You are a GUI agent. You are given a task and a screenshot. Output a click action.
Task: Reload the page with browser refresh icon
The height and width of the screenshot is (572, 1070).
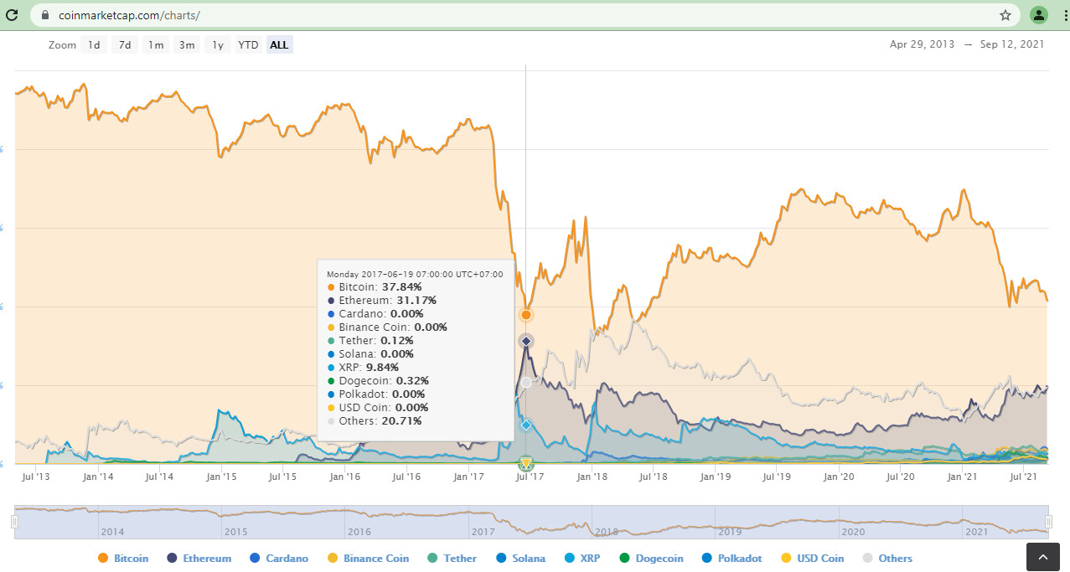(12, 15)
